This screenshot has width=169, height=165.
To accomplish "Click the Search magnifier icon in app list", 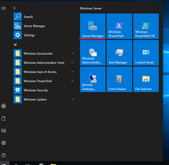I will 18,17.
